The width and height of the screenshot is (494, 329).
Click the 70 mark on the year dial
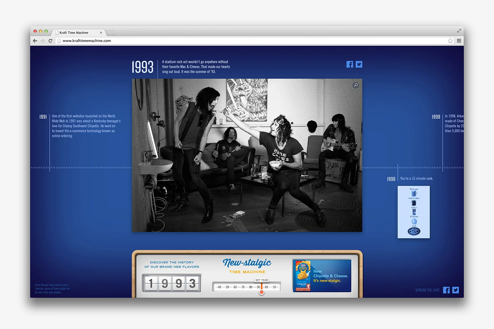point(243,287)
